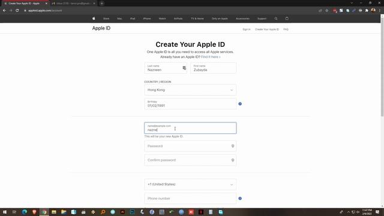
Task: Click the share page icon in address bar
Action: (320, 11)
